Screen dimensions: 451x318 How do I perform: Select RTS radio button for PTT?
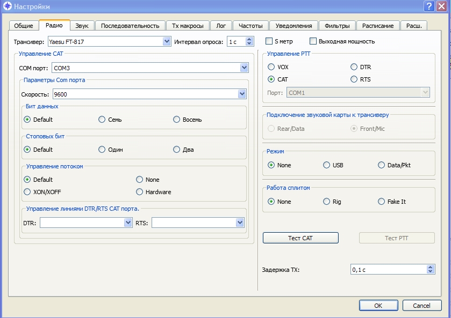click(x=354, y=79)
